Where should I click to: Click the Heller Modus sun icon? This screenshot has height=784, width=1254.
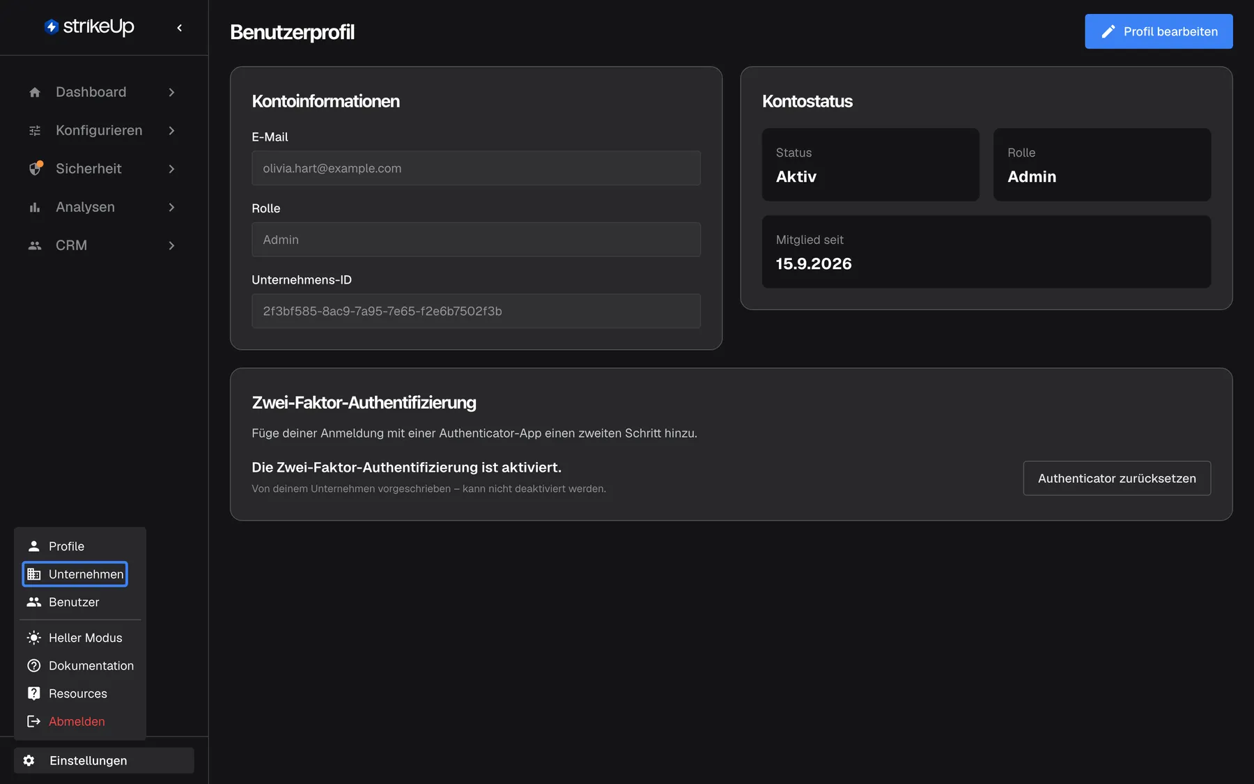click(x=33, y=638)
